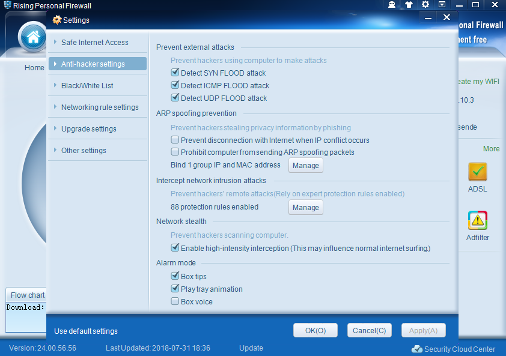Open Black/White List section

coord(97,85)
